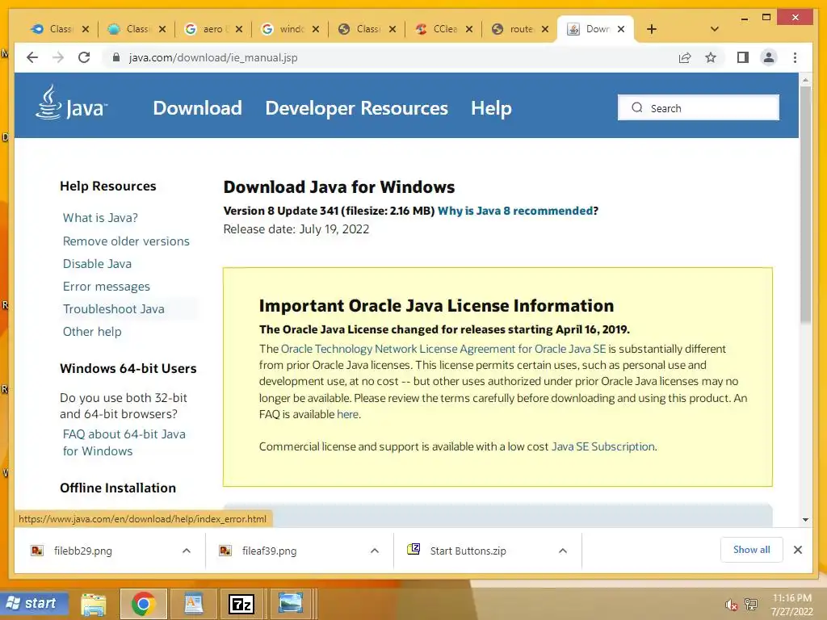Open a new browser tab

[x=652, y=29]
